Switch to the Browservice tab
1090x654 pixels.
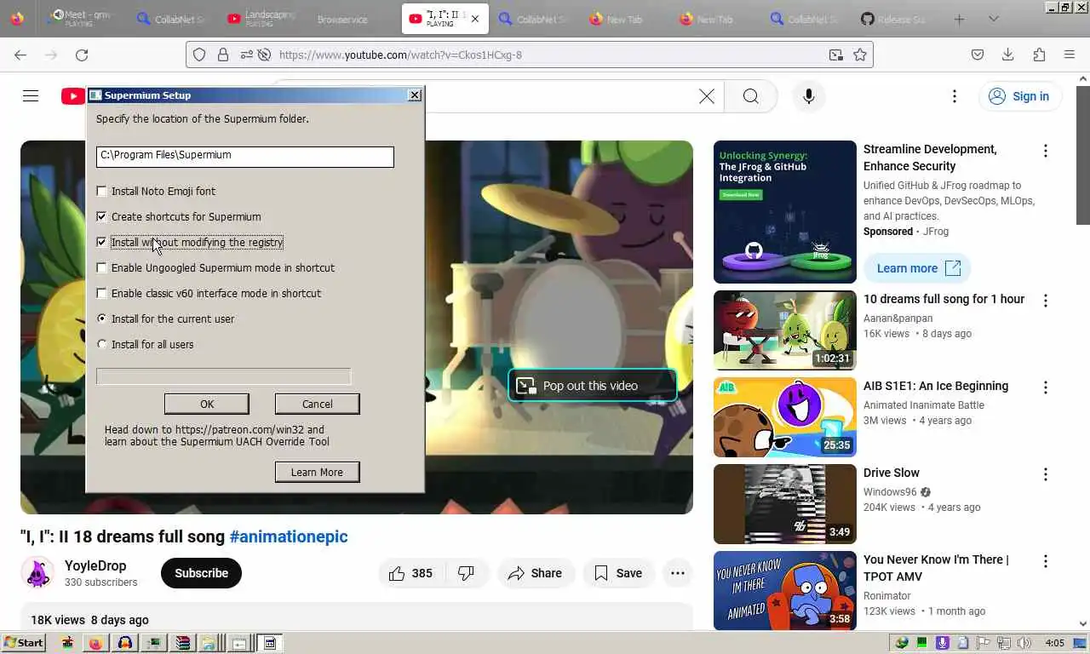pos(342,19)
